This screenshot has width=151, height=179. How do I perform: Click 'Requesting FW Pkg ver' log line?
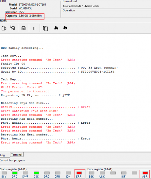click(x=35, y=95)
